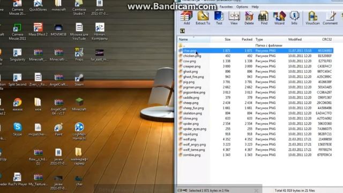Viewport: 343px width, 193px height.
Task: Click the VirusScan toolbar icon
Action: click(312, 18)
